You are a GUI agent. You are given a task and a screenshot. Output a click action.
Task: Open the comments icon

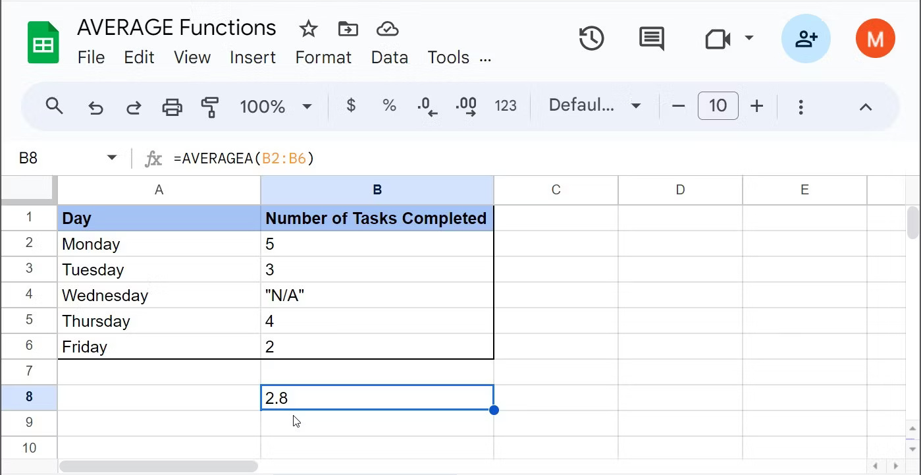pos(652,38)
